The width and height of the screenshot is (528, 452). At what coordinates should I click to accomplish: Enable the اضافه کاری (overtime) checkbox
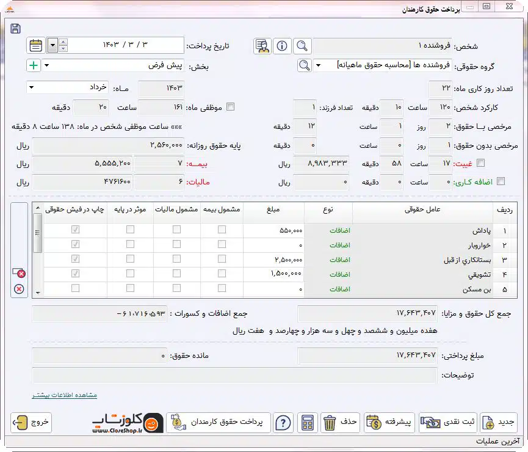(501, 181)
